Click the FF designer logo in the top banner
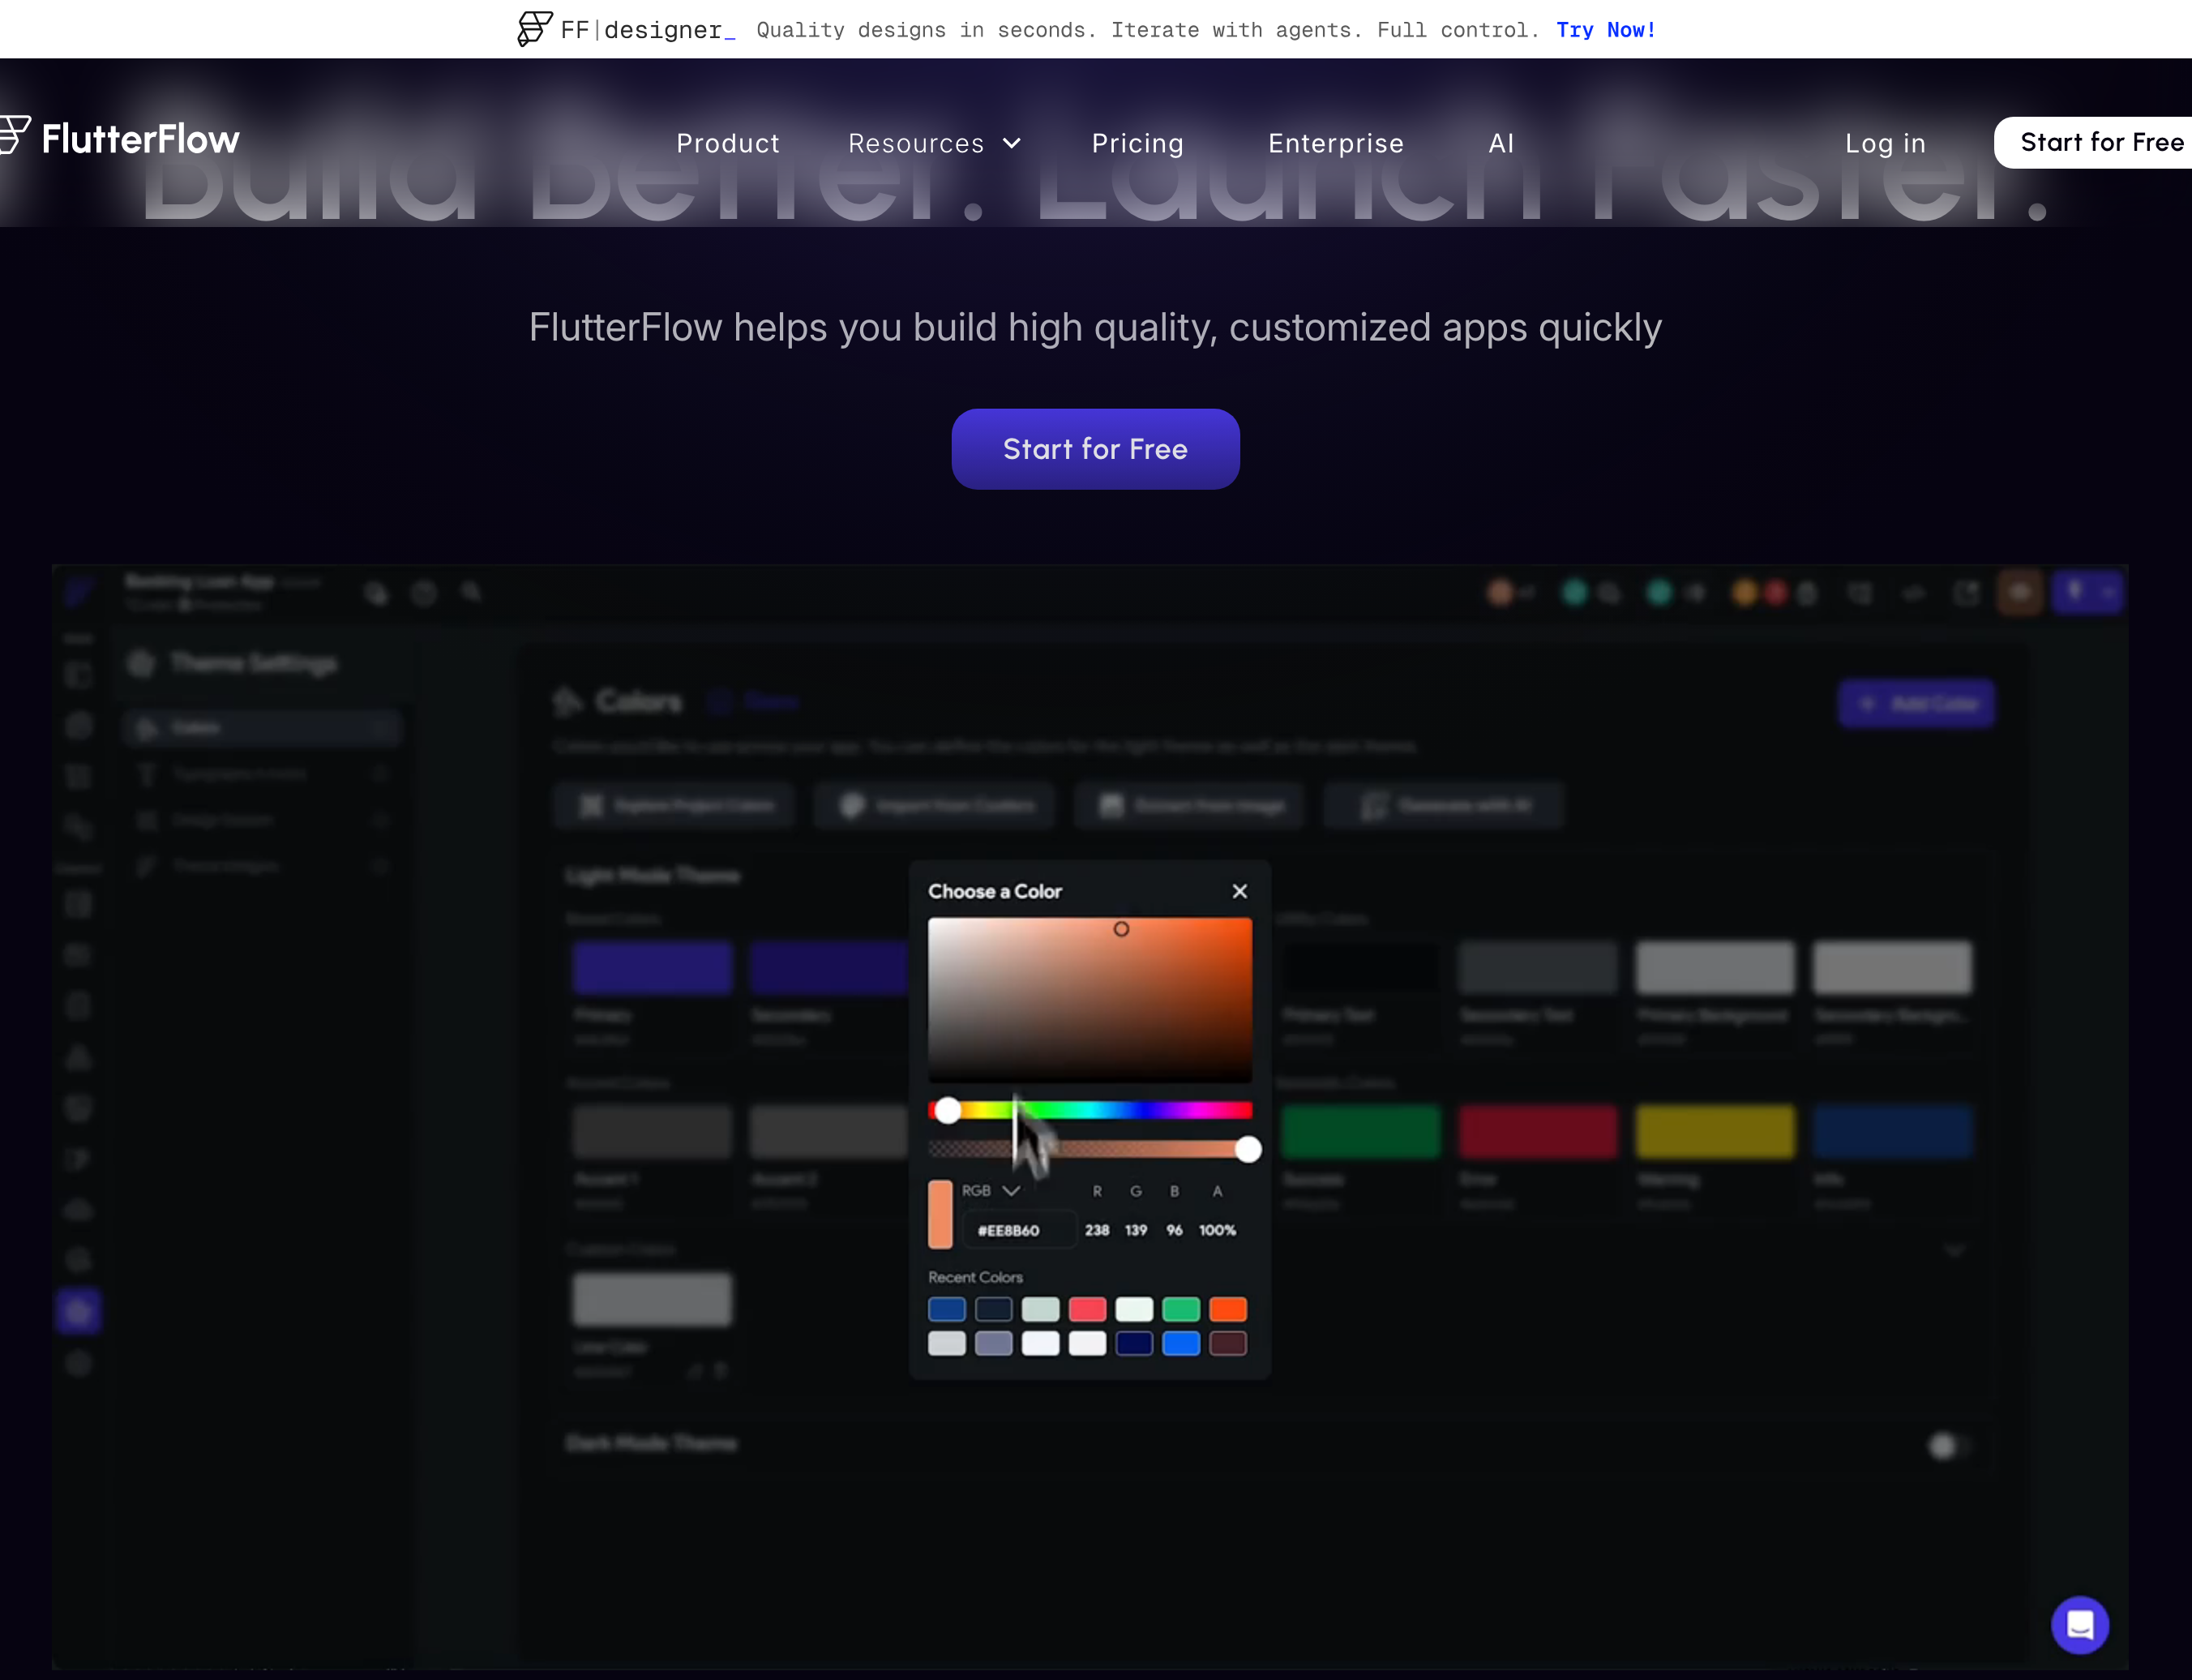 click(x=532, y=29)
